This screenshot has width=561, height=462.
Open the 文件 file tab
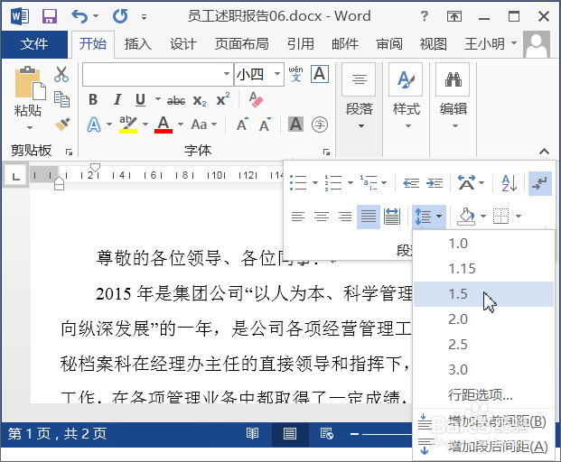coord(34,44)
